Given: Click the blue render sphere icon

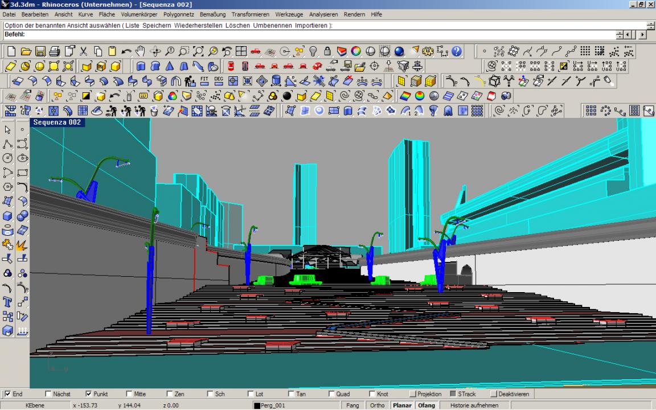Looking at the screenshot, I should click(399, 51).
